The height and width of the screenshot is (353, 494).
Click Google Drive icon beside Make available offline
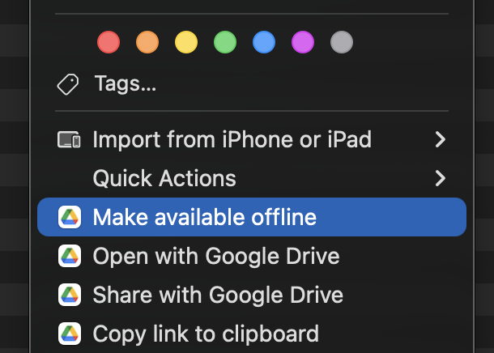pyautogui.click(x=70, y=217)
